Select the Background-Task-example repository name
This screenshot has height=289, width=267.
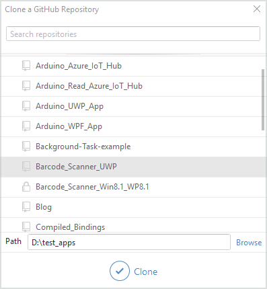tap(83, 147)
